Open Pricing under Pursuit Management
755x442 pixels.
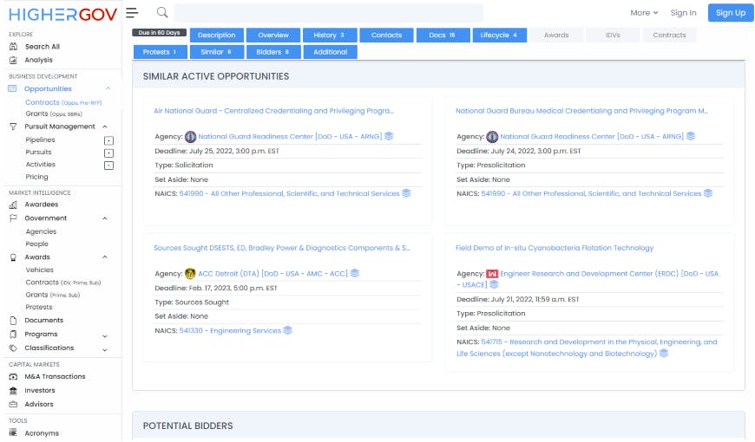pyautogui.click(x=36, y=177)
